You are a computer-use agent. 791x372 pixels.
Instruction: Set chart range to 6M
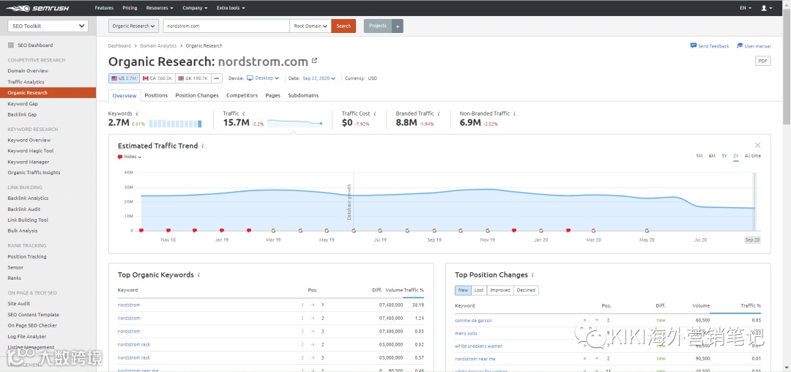(712, 156)
